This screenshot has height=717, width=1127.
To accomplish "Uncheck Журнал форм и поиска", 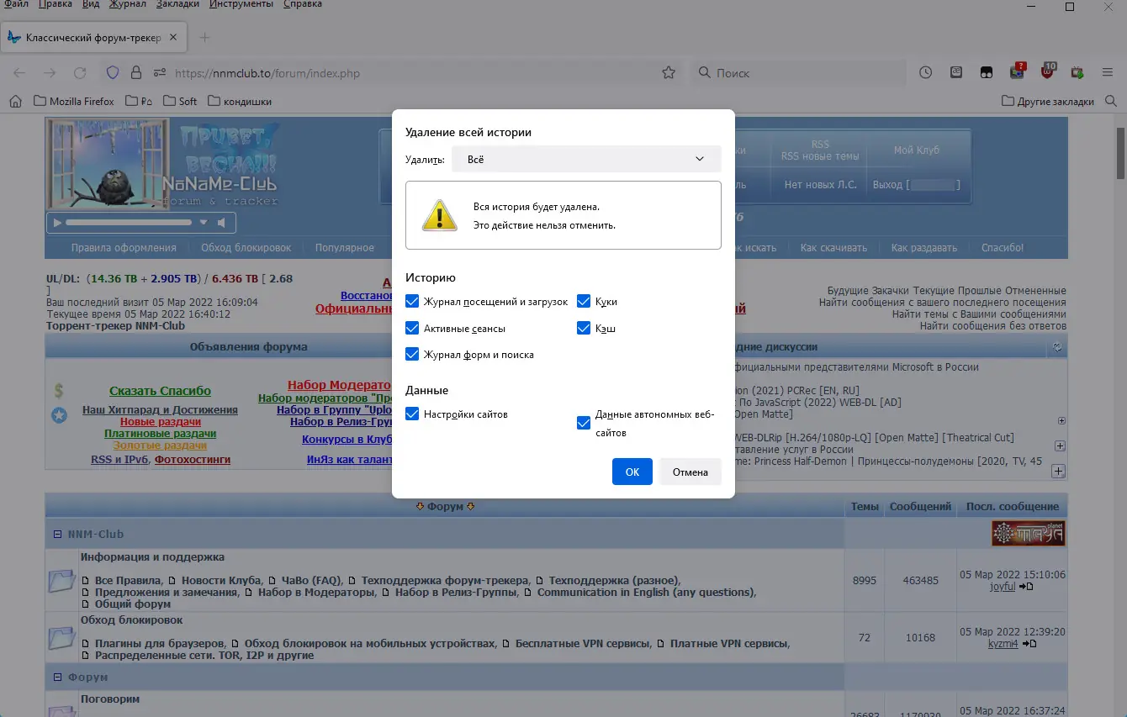I will click(412, 354).
